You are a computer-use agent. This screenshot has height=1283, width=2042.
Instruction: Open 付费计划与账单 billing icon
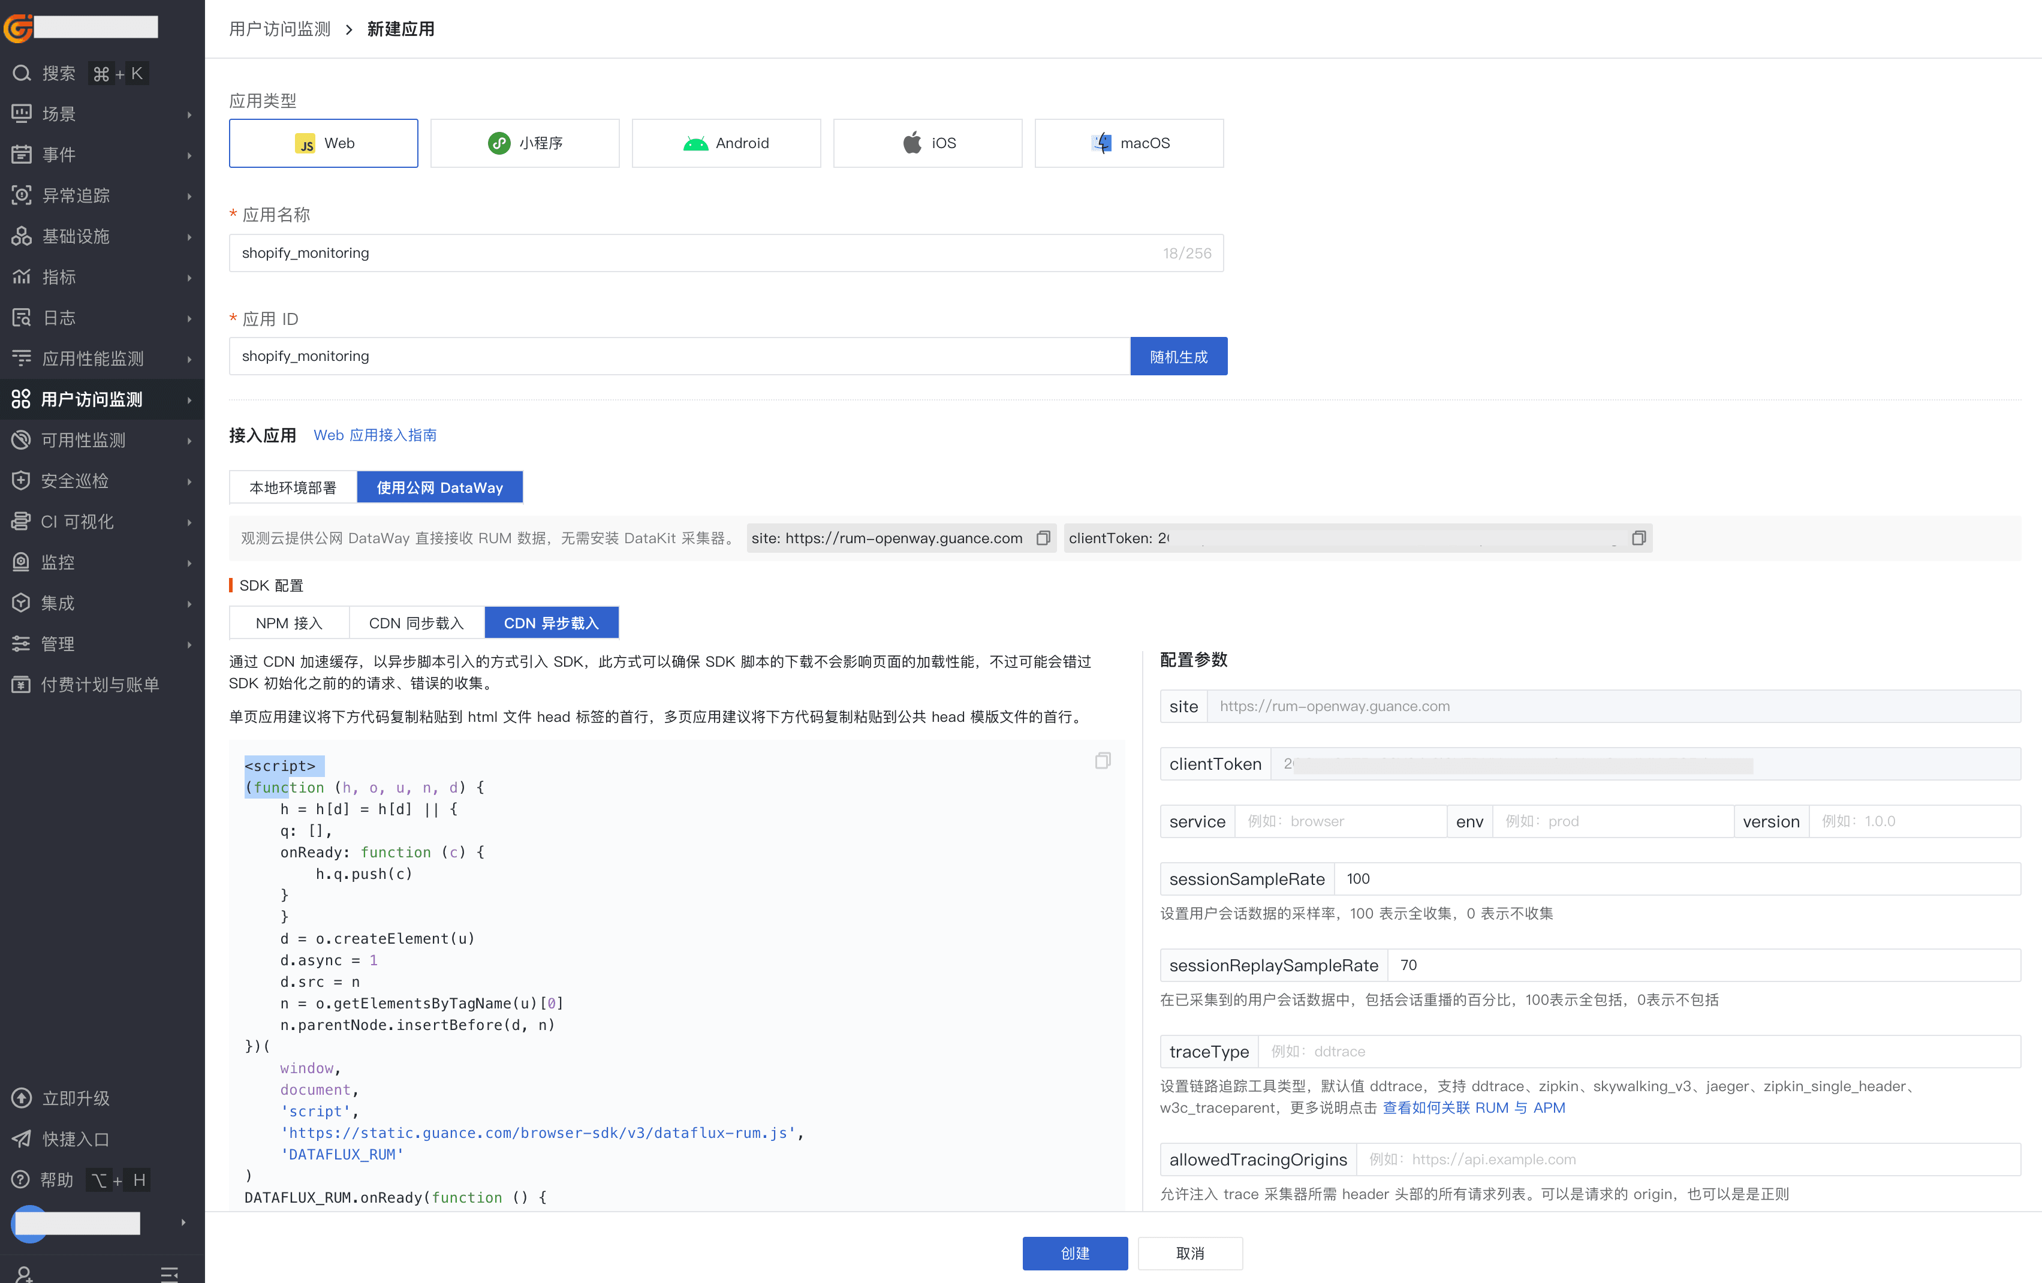(x=22, y=684)
